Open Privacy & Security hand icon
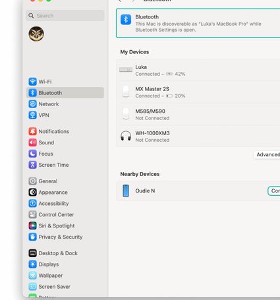280x300 pixels. click(32, 237)
